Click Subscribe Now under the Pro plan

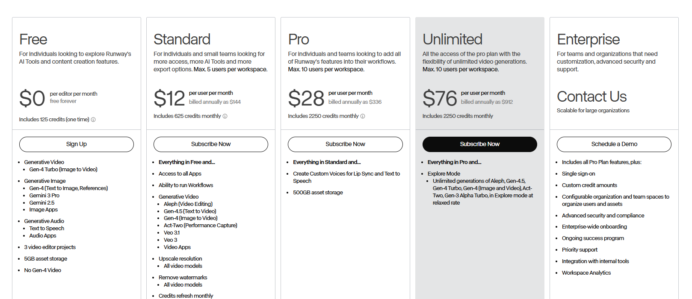[x=345, y=144]
